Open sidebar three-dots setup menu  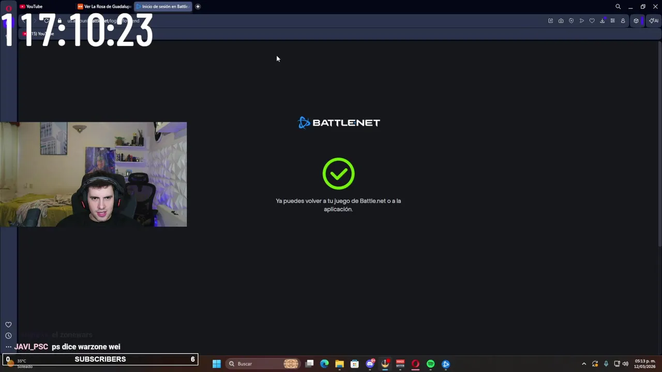tap(8, 347)
